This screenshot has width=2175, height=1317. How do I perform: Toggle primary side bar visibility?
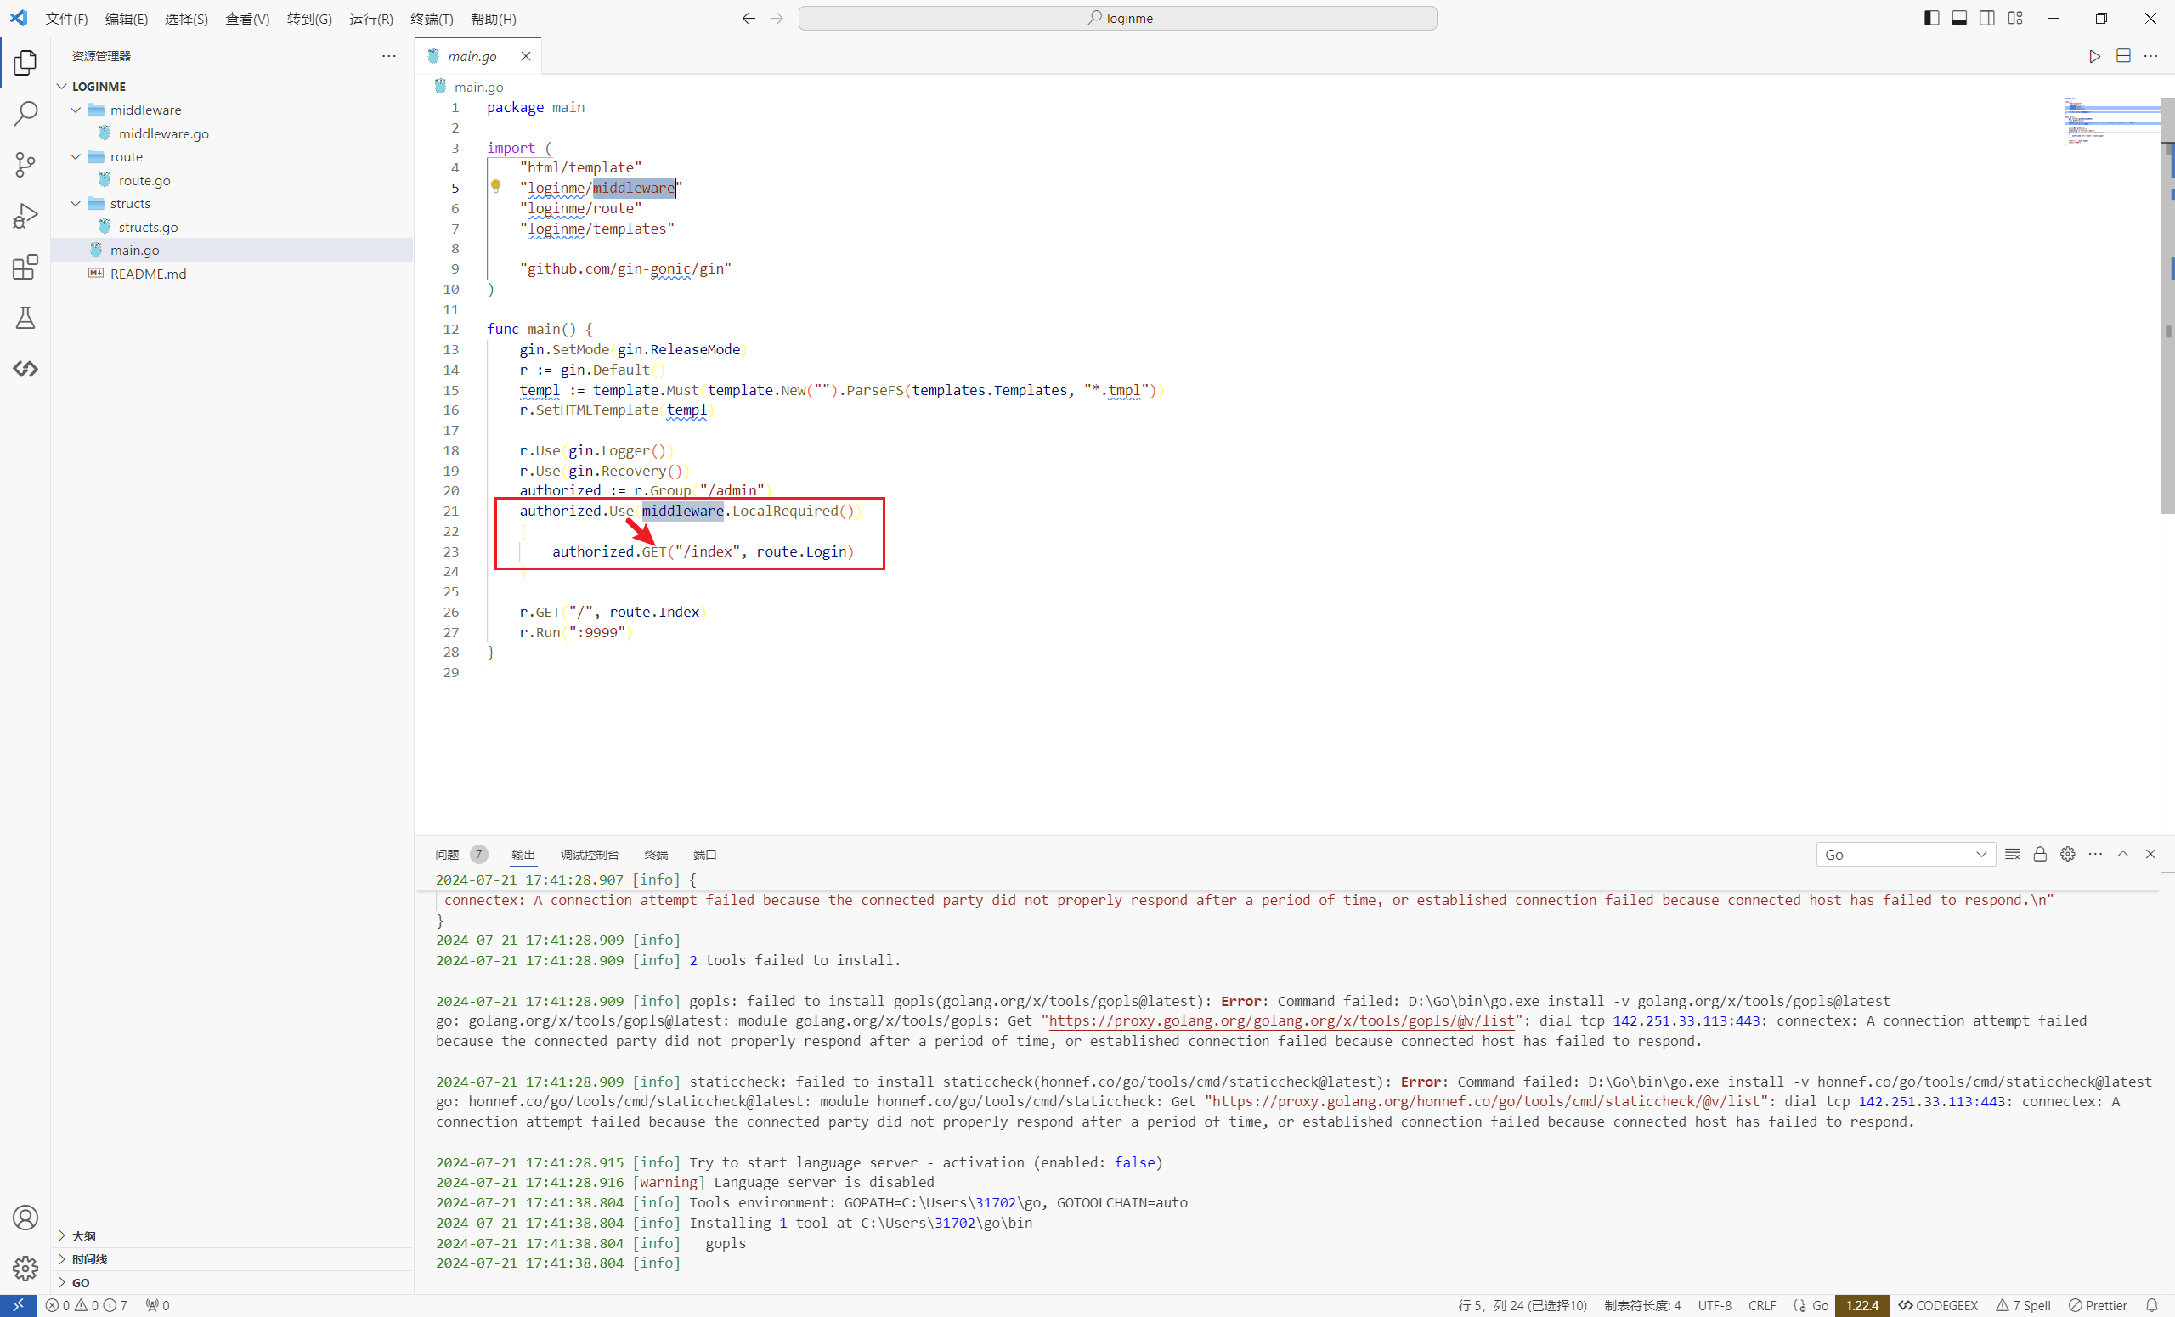[x=1931, y=18]
